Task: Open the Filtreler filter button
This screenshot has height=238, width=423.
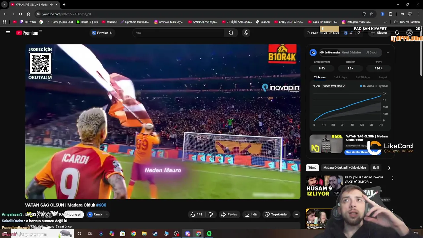Action: tap(102, 33)
